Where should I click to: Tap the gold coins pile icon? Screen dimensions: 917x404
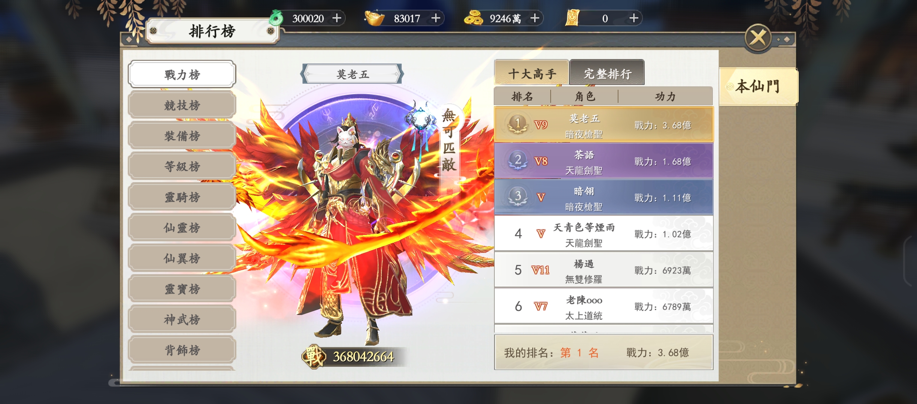click(x=474, y=18)
